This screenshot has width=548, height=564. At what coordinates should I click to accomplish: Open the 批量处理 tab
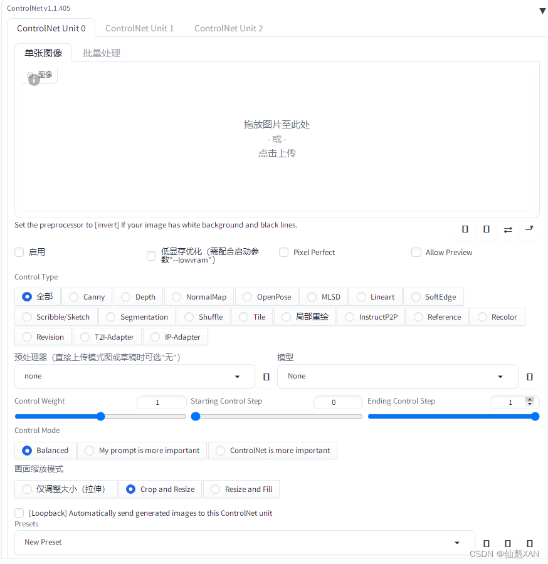(101, 53)
